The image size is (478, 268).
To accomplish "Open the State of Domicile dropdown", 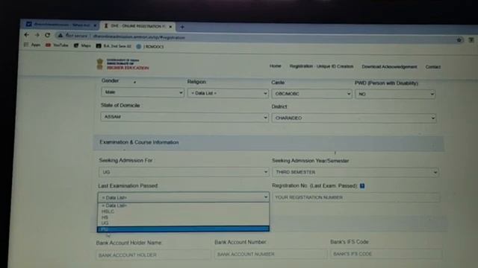I will (184, 117).
